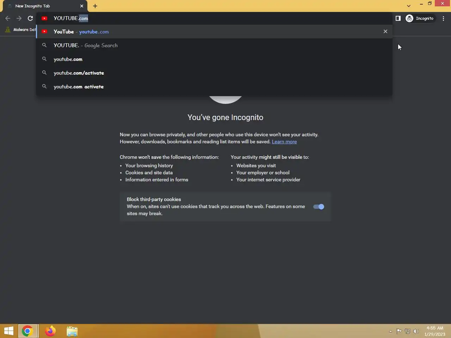Click the Incognito profile button
Screen dimensions: 451x338
point(420,18)
